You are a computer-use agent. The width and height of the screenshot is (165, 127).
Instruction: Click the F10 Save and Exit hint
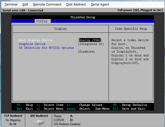point(129,109)
